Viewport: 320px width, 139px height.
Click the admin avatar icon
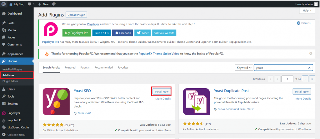pos(316,4)
